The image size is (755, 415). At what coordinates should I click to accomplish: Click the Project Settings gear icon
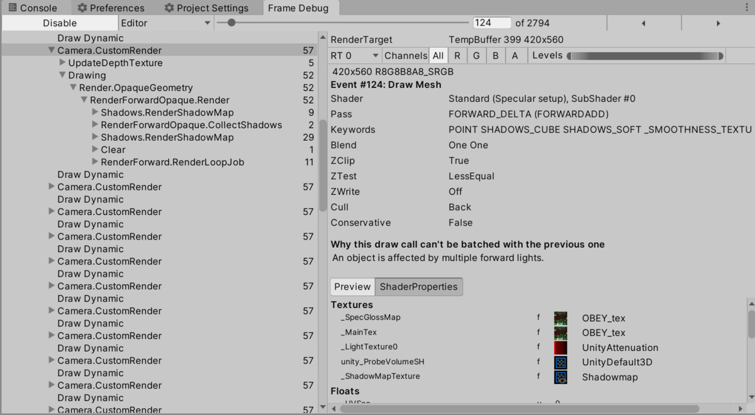tap(169, 8)
